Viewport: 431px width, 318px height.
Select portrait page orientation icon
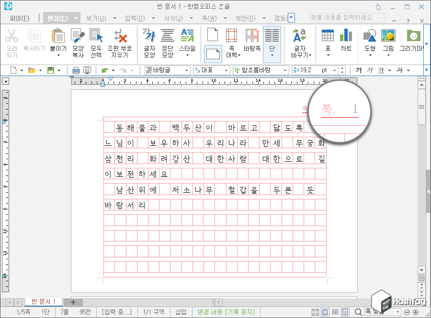213,35
